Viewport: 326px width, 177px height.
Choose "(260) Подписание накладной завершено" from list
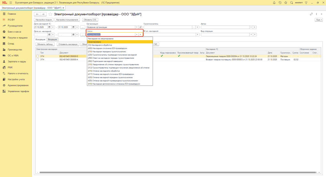(x=105, y=61)
